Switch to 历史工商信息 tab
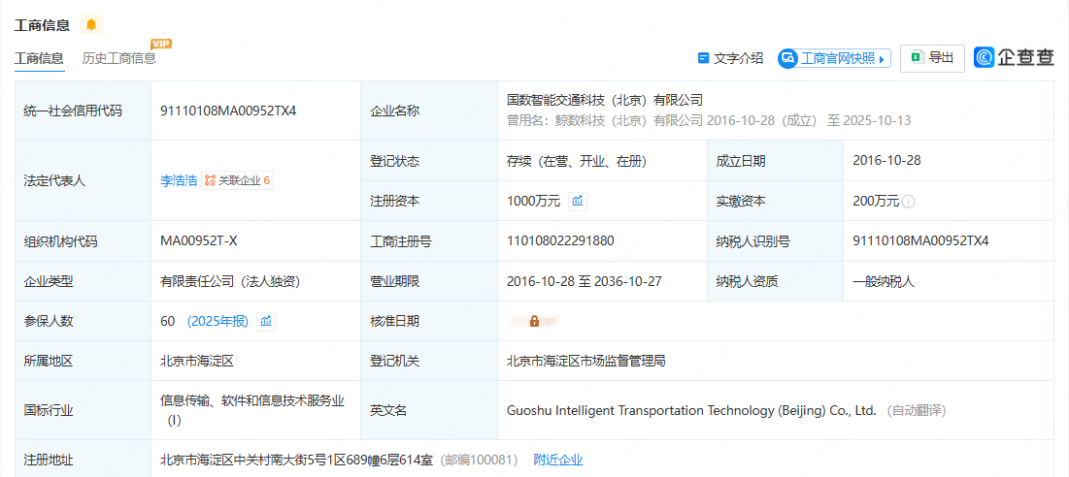 pos(119,58)
